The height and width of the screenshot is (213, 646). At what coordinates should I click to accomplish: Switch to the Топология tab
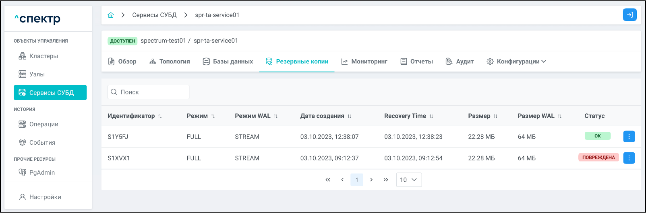[x=170, y=61]
